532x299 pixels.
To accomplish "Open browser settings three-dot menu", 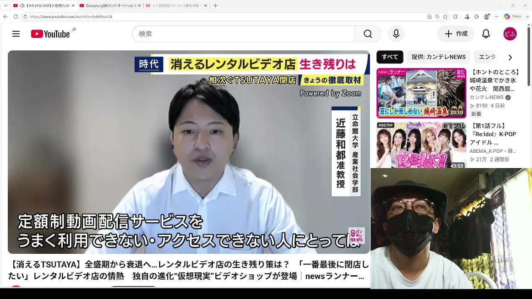I will [x=496, y=17].
